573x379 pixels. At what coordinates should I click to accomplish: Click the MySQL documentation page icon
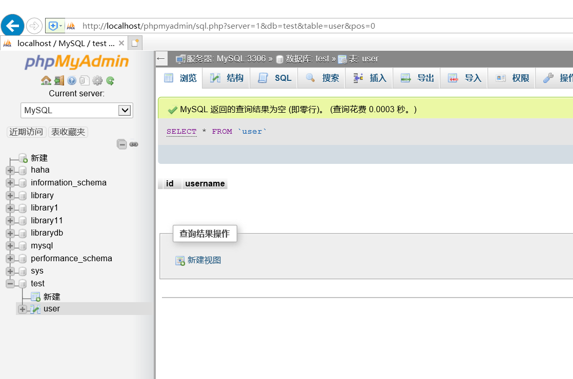point(85,80)
